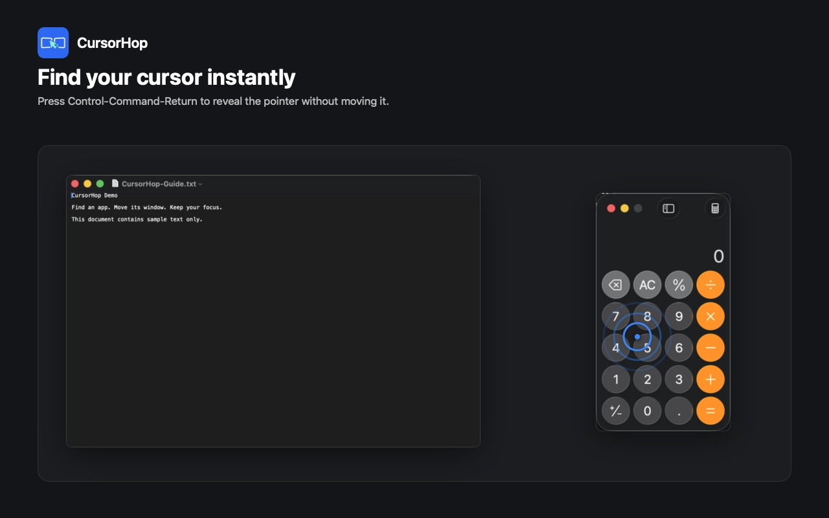Toggle sign with the plus-minus key
The width and height of the screenshot is (829, 518).
pyautogui.click(x=616, y=411)
